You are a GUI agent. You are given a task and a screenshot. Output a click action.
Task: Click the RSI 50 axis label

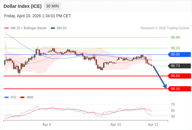173,110
